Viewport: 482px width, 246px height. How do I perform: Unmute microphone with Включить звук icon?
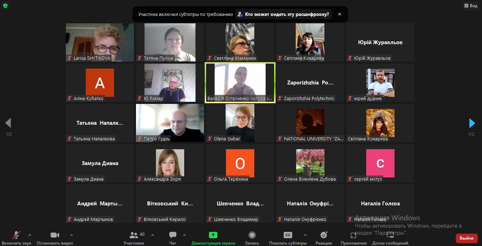point(16,235)
